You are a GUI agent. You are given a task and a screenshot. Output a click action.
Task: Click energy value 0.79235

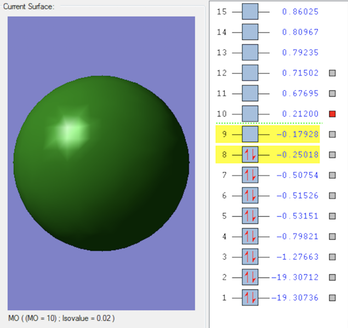point(300,53)
